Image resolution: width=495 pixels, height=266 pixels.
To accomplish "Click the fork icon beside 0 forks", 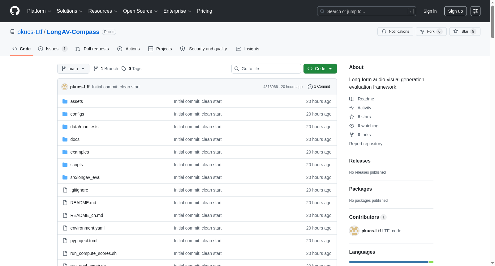I will pos(352,135).
